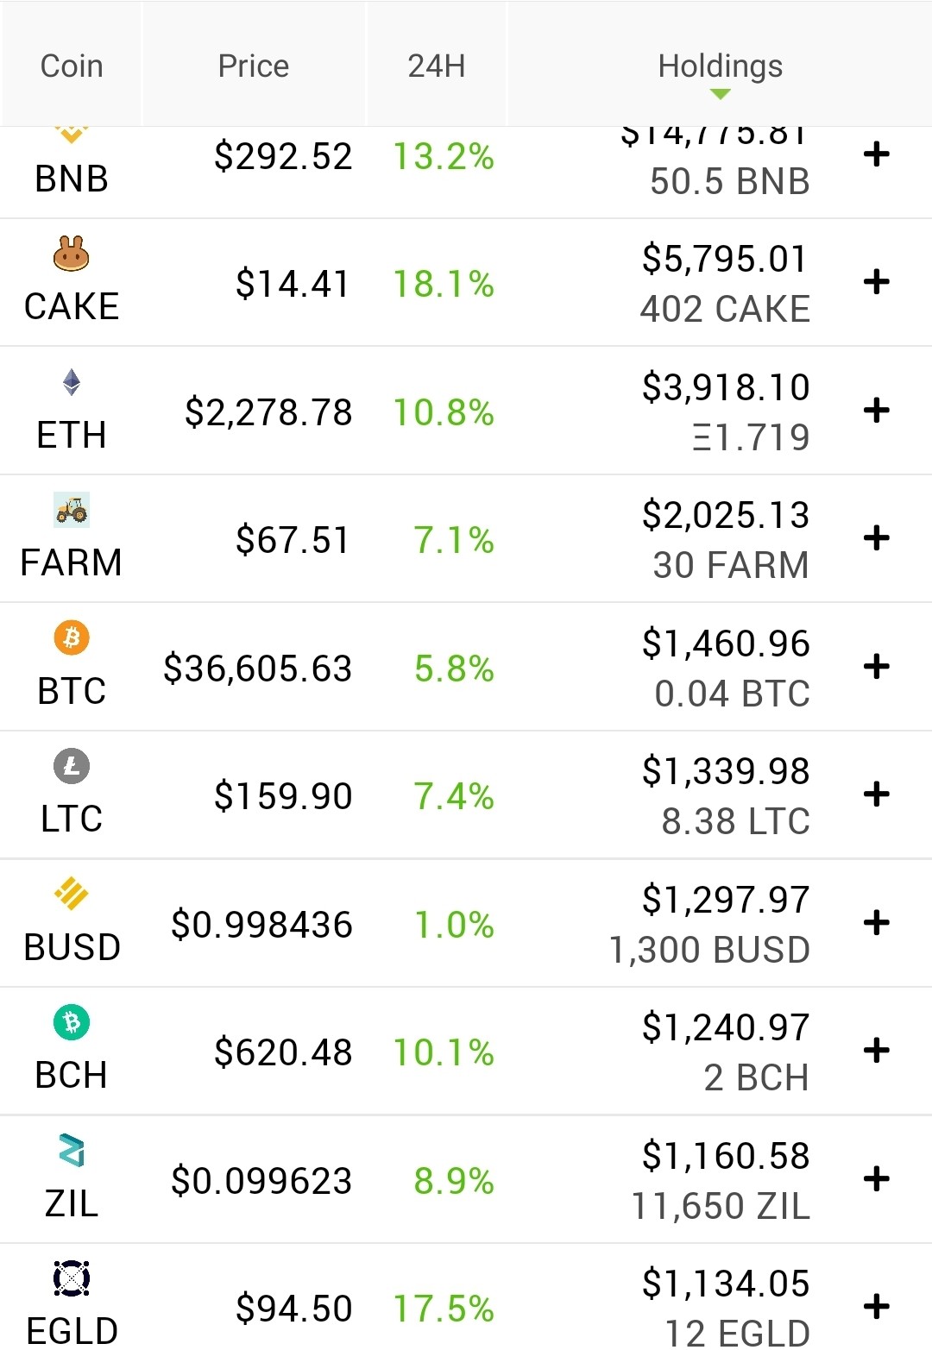Screen dimensions: 932x1350
Task: Expand the ETH row plus sign
Action: pos(877,410)
